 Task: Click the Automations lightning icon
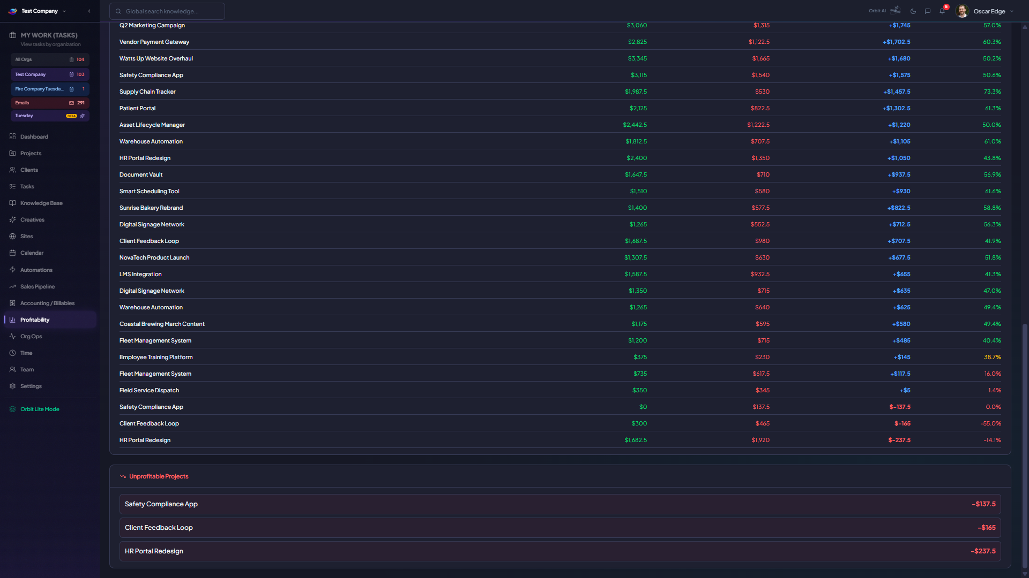(12, 270)
